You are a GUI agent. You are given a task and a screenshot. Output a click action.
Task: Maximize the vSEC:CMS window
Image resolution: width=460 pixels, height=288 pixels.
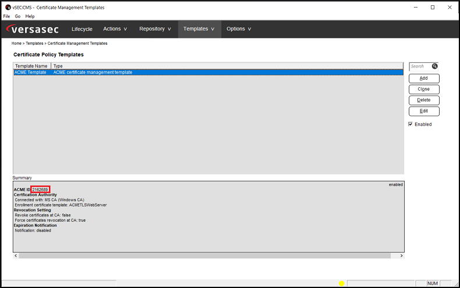point(433,8)
